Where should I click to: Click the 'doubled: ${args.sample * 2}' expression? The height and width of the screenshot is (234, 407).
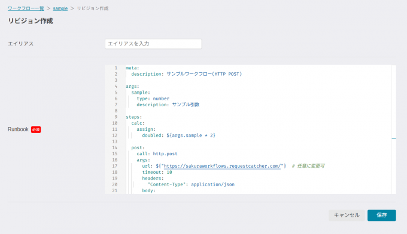click(x=178, y=136)
